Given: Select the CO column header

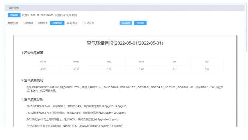Looking at the screenshot, I should (x=174, y=62).
